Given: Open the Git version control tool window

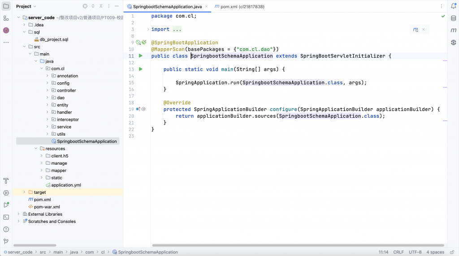Looking at the screenshot, I should (x=6, y=241).
